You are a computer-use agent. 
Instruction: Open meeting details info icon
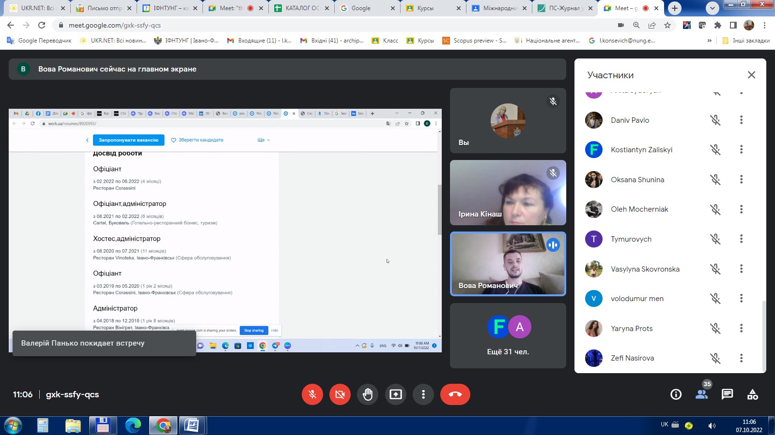(x=676, y=394)
